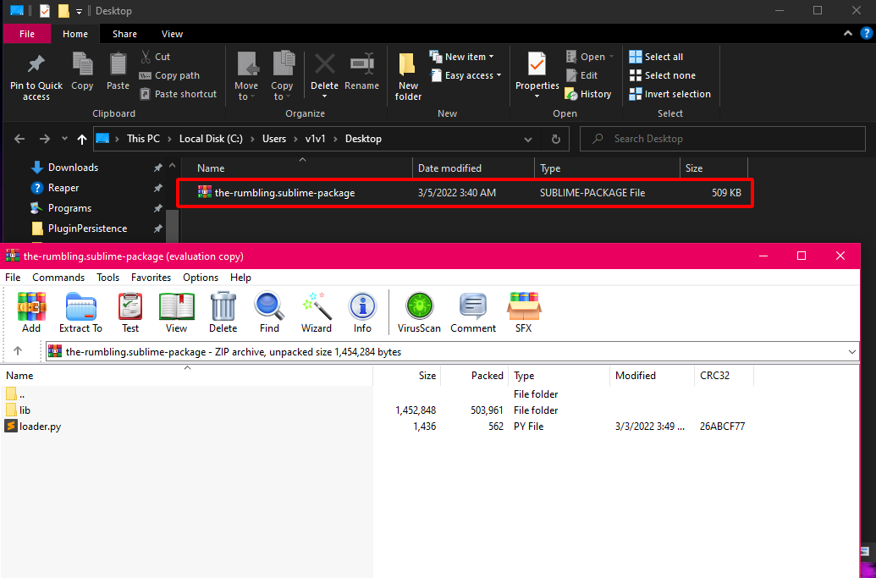
Task: Expand the Explorer address bar history dropdown
Action: [x=528, y=139]
